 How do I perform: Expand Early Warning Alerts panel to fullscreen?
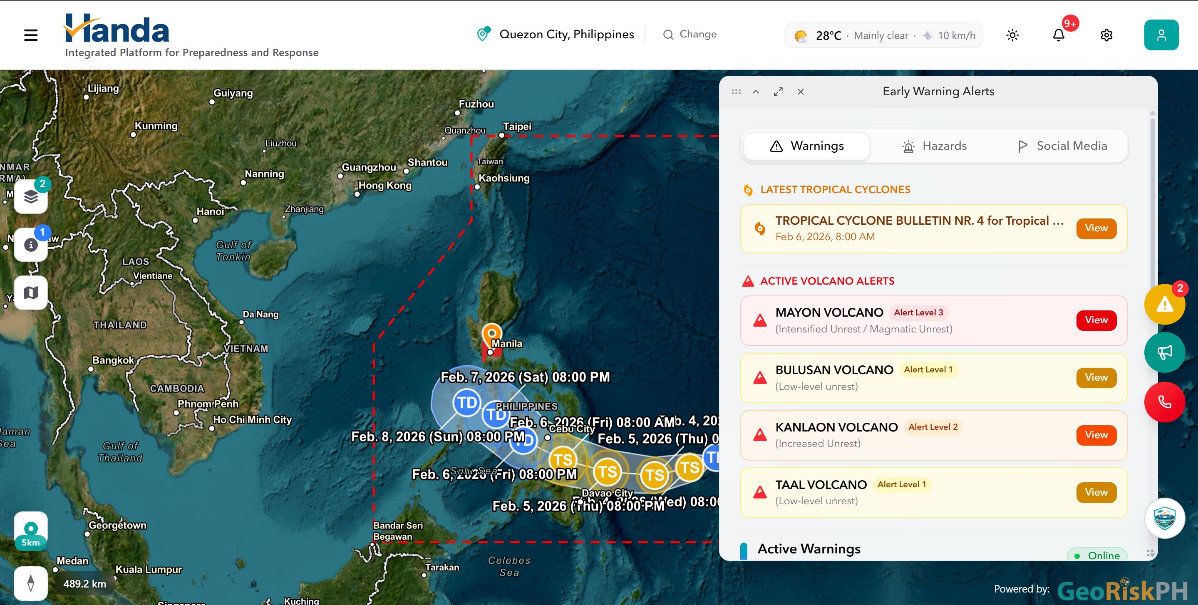(x=778, y=92)
